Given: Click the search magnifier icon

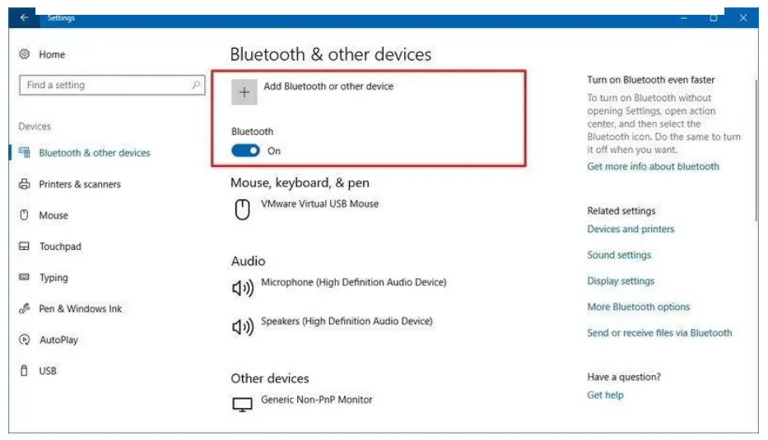Looking at the screenshot, I should pyautogui.click(x=196, y=85).
